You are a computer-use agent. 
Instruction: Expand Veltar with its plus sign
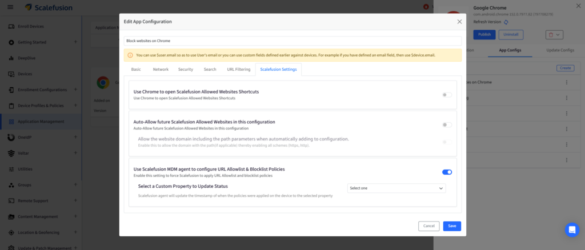pyautogui.click(x=75, y=153)
